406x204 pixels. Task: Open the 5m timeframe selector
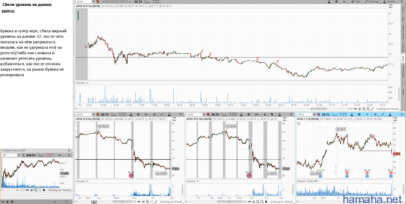(x=146, y=115)
